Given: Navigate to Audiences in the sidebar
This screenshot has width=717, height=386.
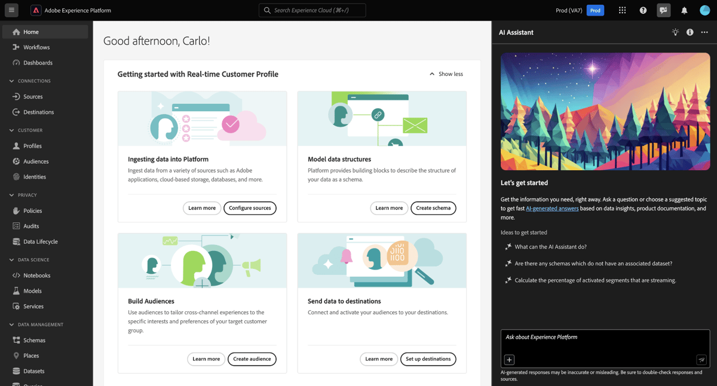Looking at the screenshot, I should (x=37, y=161).
